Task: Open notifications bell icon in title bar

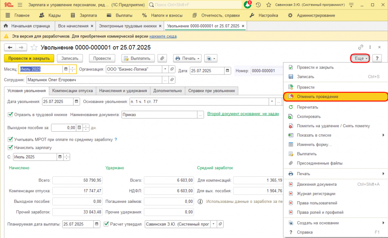Action: [247, 5]
